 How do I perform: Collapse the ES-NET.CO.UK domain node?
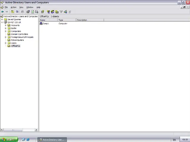coord(2,22)
